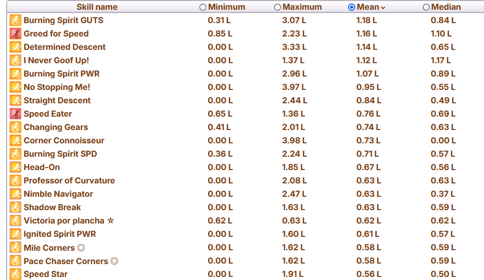Click the Speed Star skill icon
The width and height of the screenshot is (484, 280).
(15, 274)
